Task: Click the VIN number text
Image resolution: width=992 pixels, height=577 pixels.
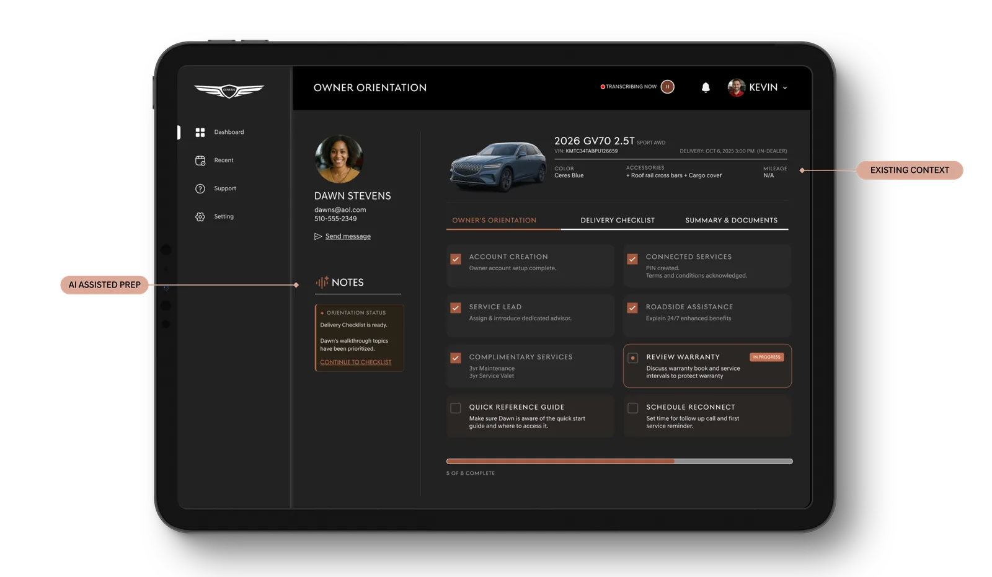Action: click(x=586, y=151)
